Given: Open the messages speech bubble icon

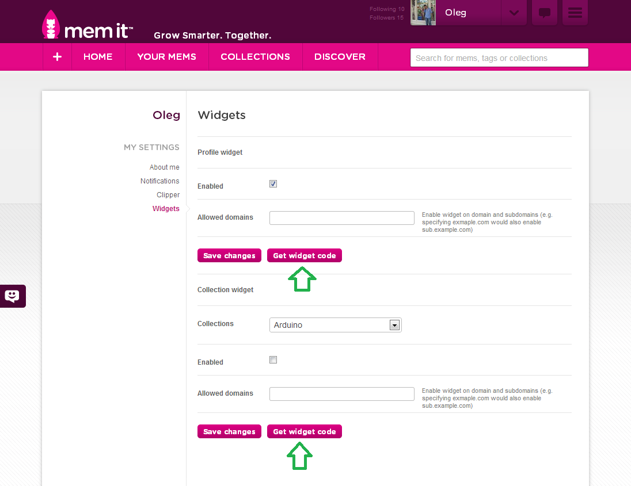Looking at the screenshot, I should 544,13.
